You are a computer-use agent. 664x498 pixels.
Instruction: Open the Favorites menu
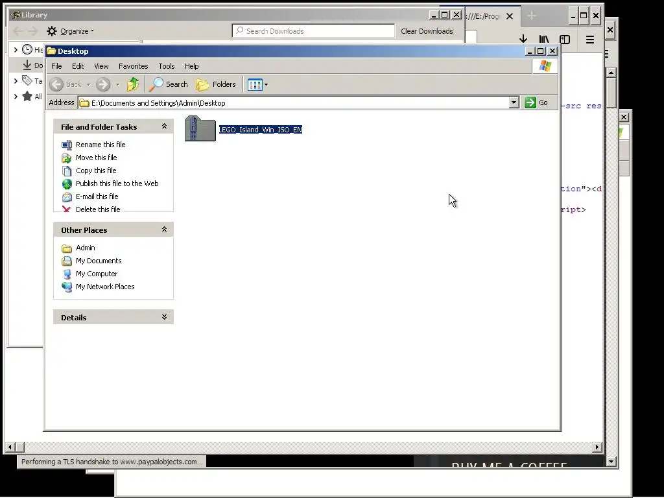click(134, 66)
